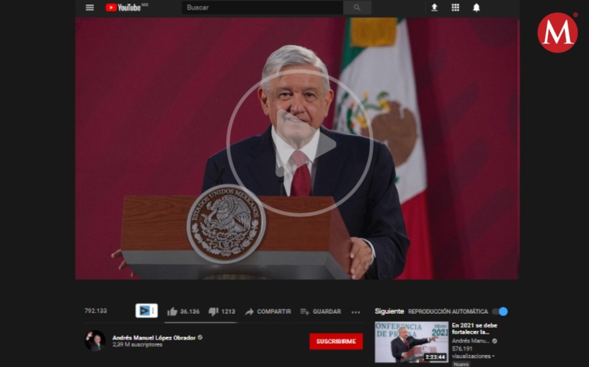Toggle Reproducción Automática autoplay switch
The image size is (589, 367).
500,311
